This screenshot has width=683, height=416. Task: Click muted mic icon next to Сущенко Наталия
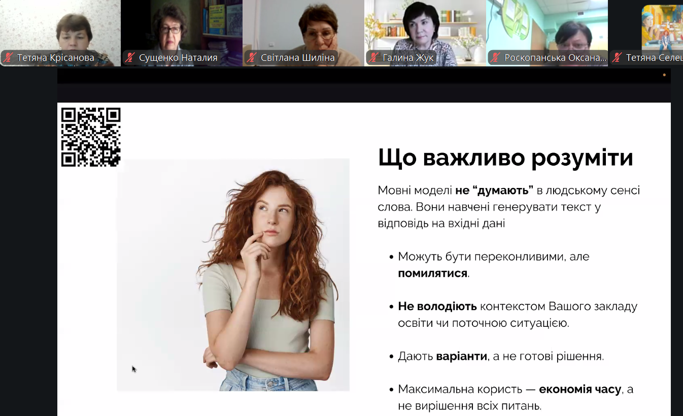click(130, 58)
